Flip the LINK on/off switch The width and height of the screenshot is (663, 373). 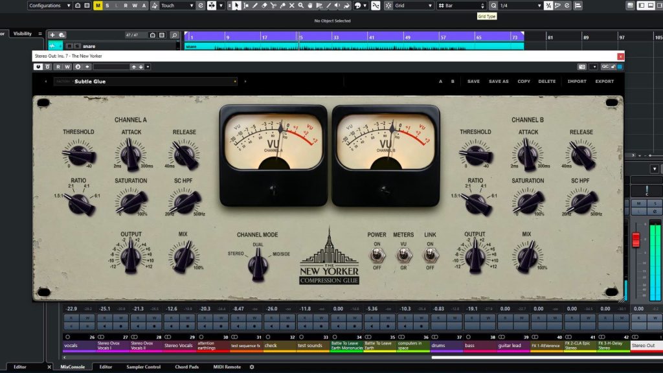tap(430, 255)
